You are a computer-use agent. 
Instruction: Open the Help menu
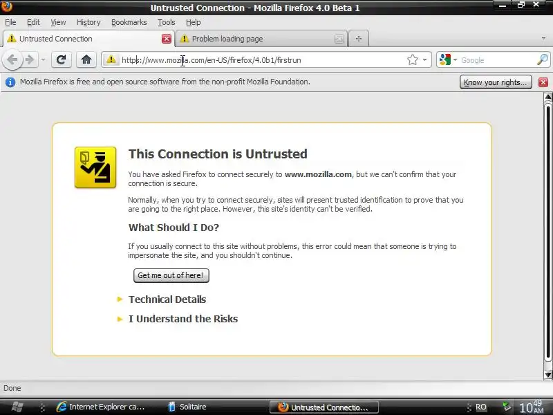(x=194, y=22)
